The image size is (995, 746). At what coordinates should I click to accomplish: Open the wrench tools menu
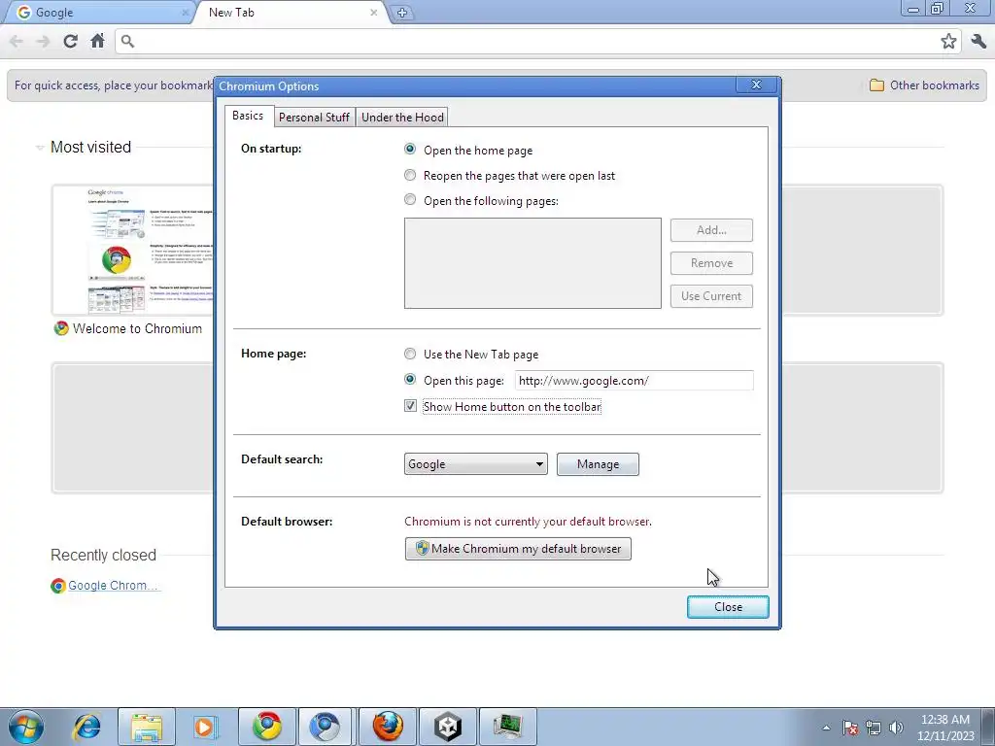point(978,41)
